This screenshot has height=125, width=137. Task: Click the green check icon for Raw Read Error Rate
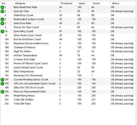pos(2,7)
